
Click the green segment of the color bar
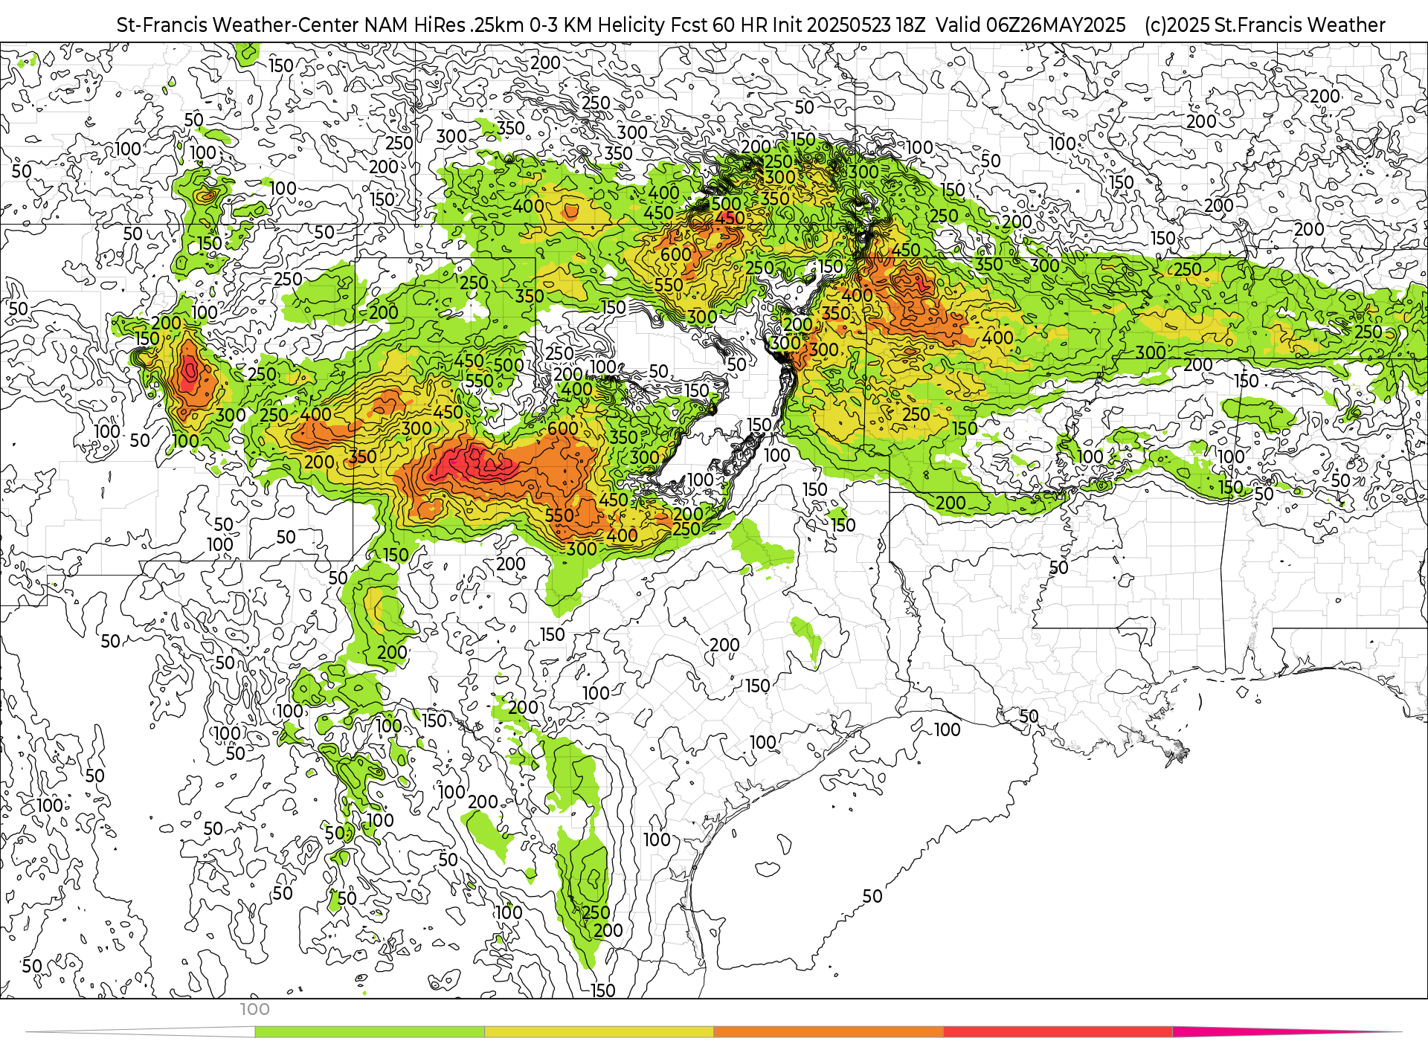(370, 1032)
